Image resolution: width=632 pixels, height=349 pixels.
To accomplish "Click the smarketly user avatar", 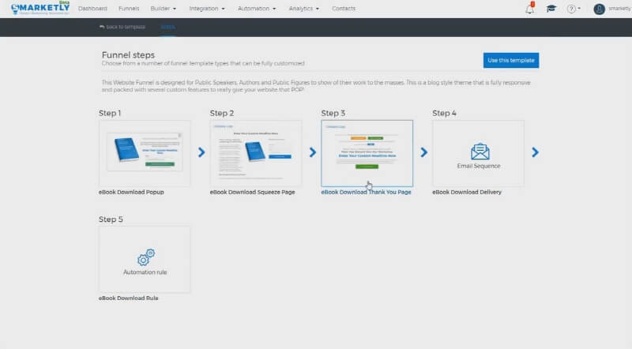I will pyautogui.click(x=599, y=9).
